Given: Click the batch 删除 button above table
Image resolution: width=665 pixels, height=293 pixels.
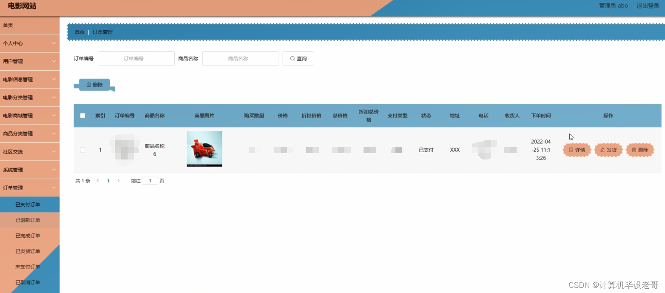Looking at the screenshot, I should (94, 85).
